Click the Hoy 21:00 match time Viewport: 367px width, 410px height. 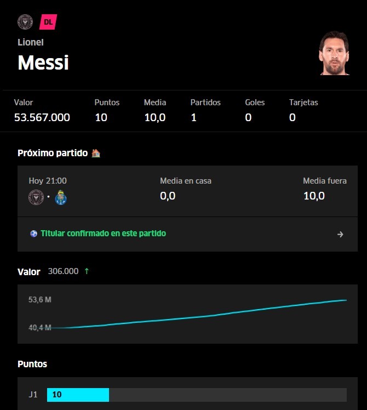coord(48,181)
